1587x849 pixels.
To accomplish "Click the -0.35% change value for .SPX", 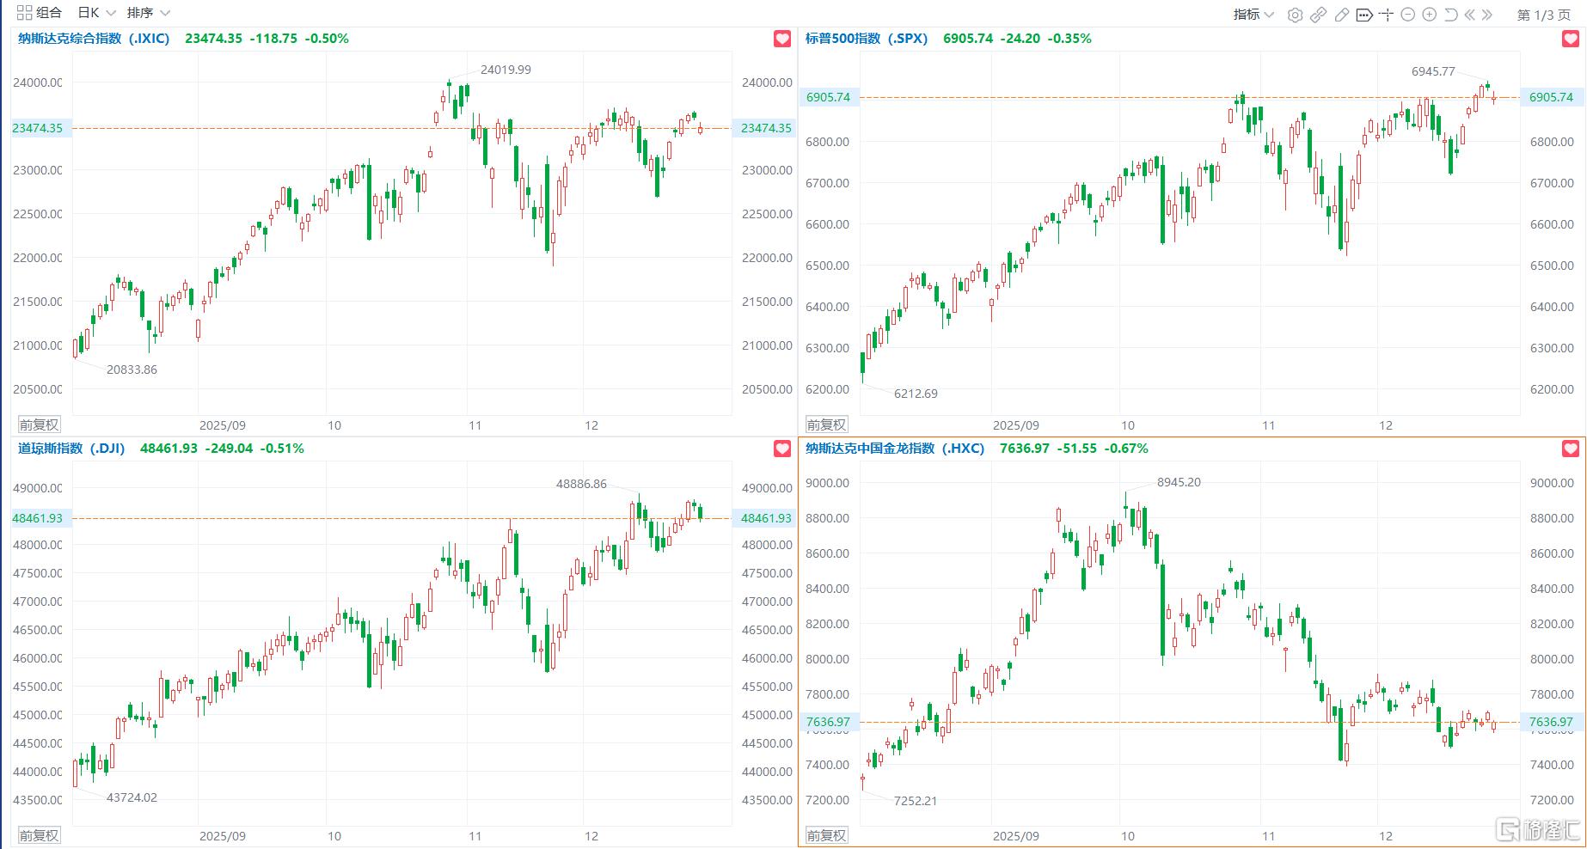I will coord(1069,39).
